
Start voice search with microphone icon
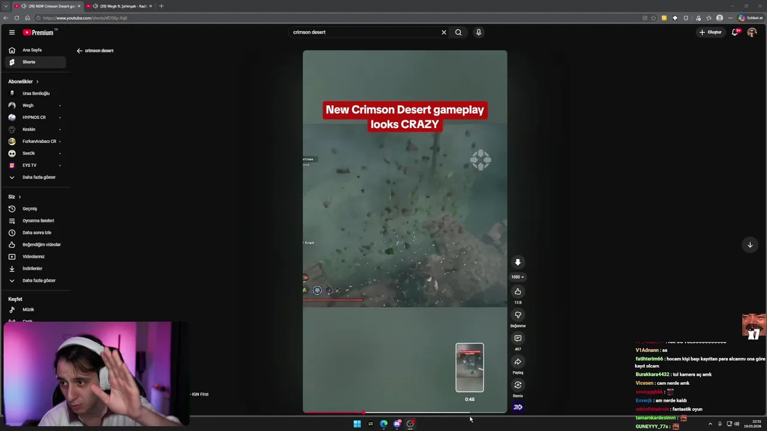(x=479, y=32)
